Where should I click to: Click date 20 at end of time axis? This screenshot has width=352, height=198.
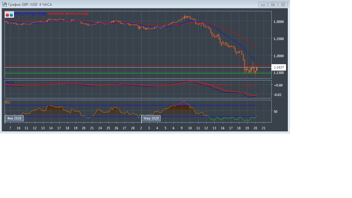click(255, 128)
